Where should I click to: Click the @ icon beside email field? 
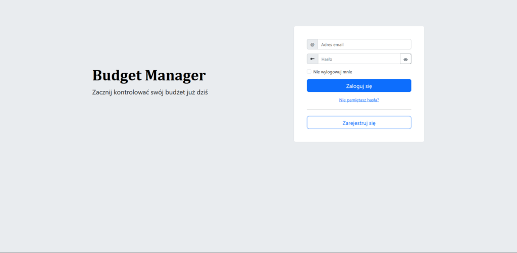click(x=312, y=44)
